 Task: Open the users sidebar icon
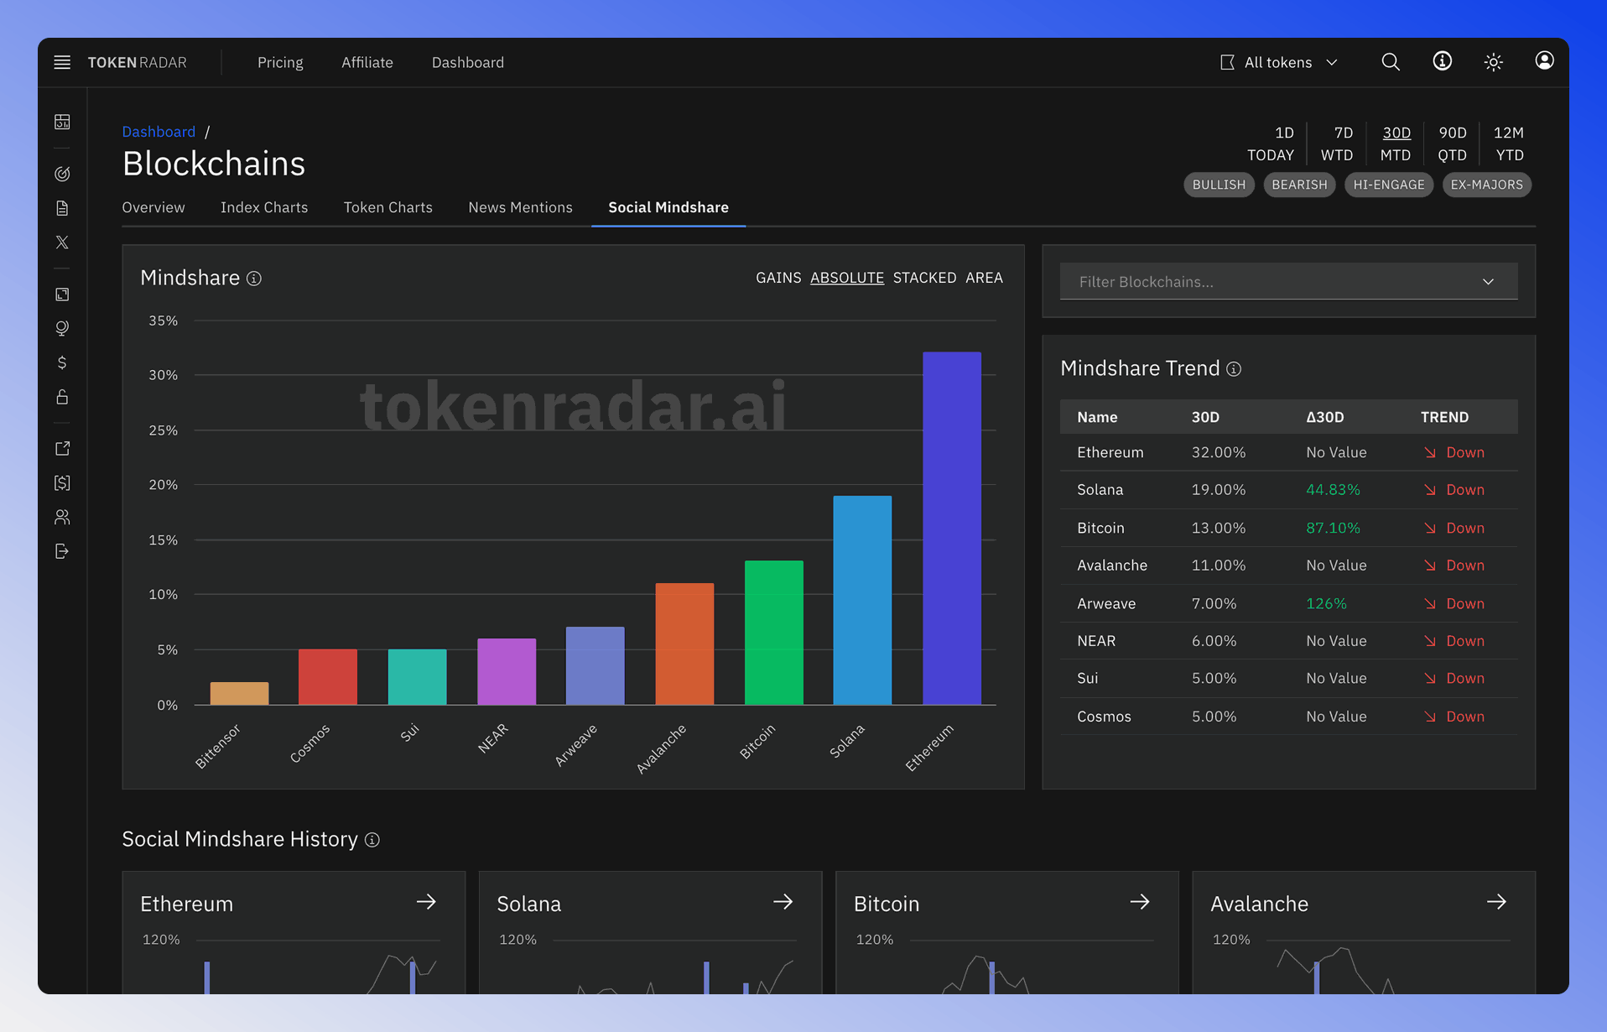62,517
